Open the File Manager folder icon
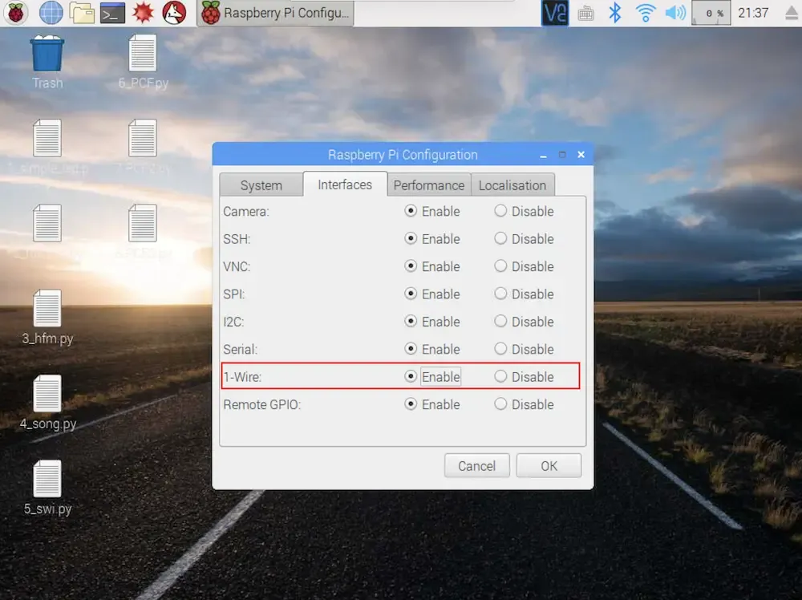The image size is (802, 600). click(82, 13)
